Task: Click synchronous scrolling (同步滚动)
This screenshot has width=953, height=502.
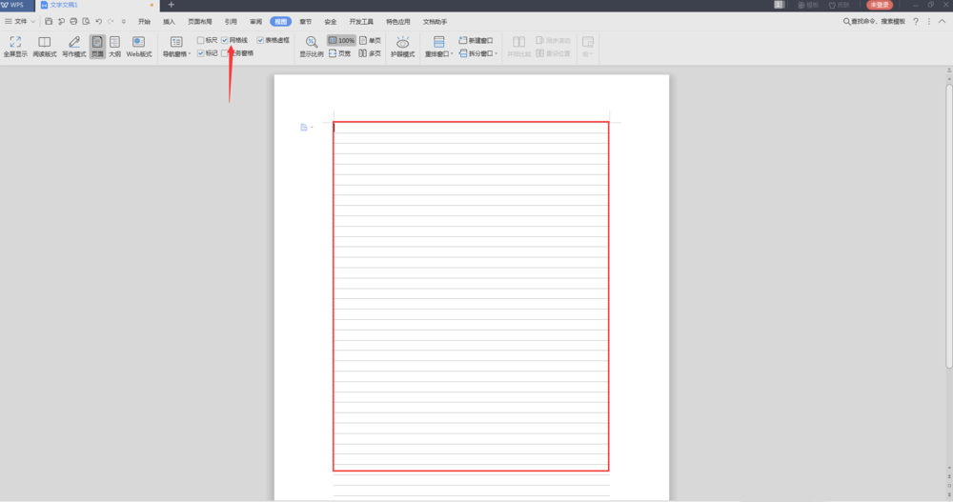Action: 553,40
